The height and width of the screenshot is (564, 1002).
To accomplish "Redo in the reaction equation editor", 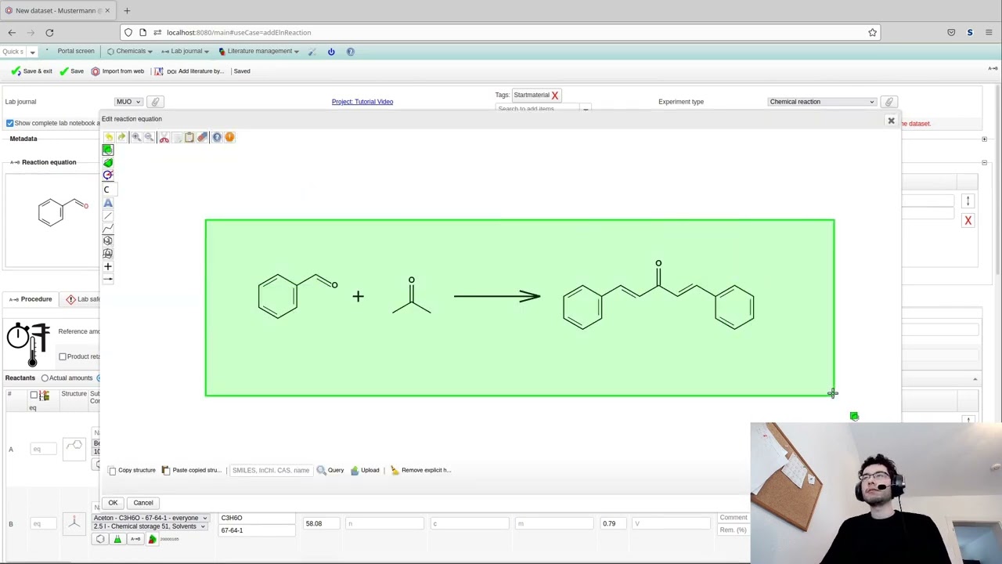I will [x=121, y=137].
